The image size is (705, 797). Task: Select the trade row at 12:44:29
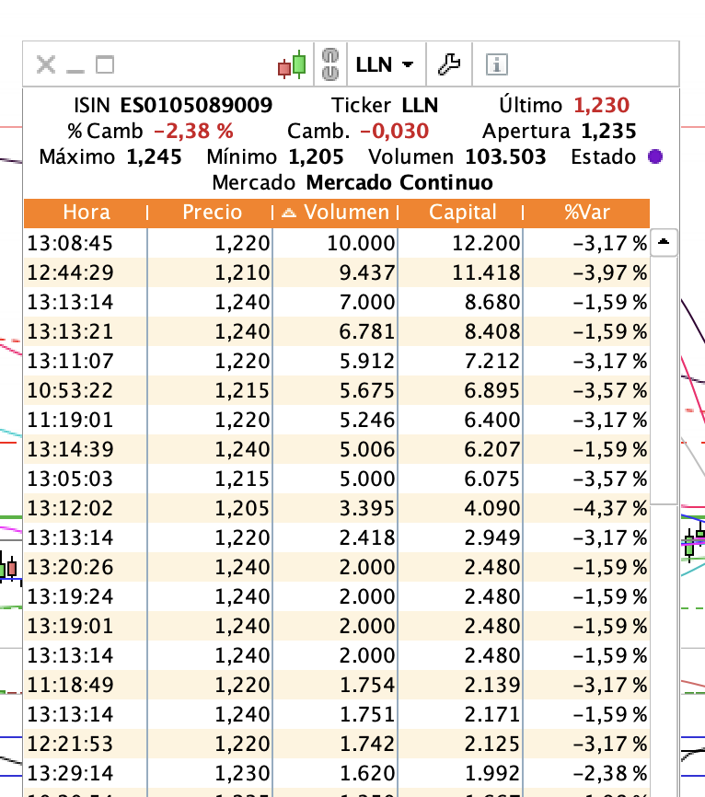click(337, 272)
